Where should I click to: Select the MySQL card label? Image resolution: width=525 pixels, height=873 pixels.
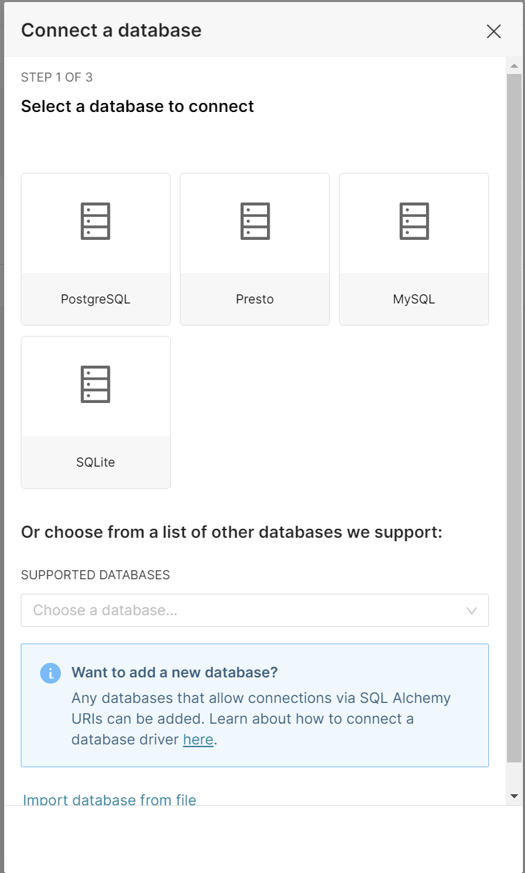414,299
